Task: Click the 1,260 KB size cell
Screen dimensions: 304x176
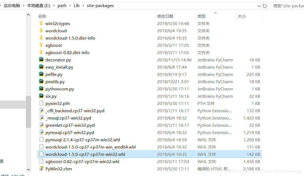Action: pos(252,140)
